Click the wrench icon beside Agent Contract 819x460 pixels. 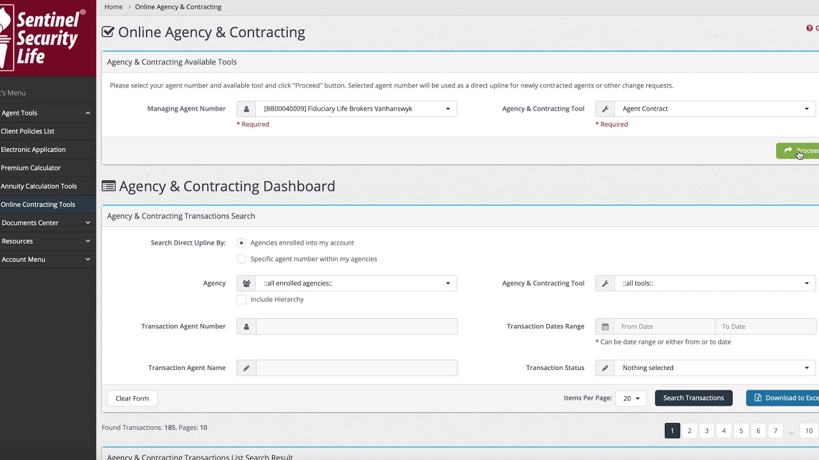605,109
